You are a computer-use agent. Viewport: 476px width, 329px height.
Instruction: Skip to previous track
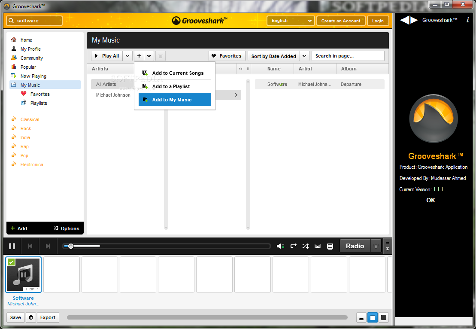[x=30, y=246]
